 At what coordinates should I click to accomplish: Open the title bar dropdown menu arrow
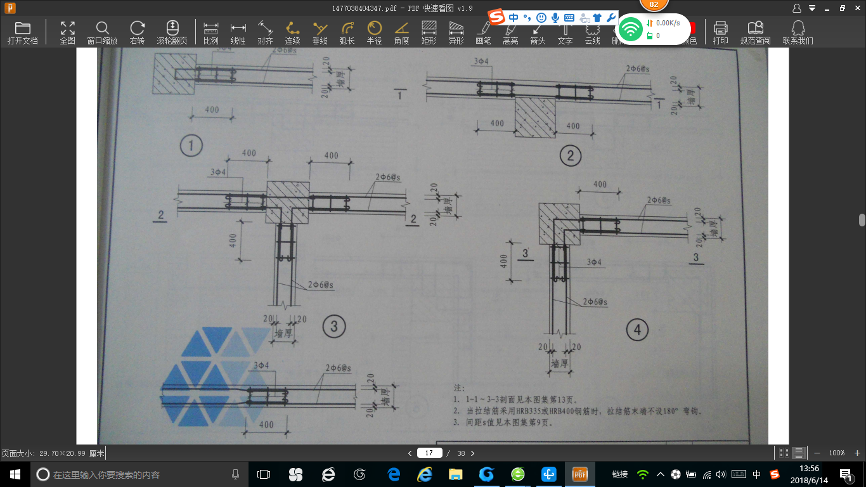coord(811,8)
